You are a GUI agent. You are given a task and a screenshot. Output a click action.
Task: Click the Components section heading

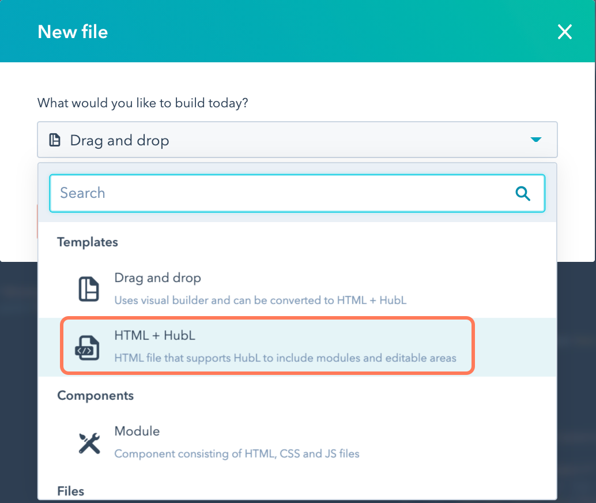[x=96, y=395]
